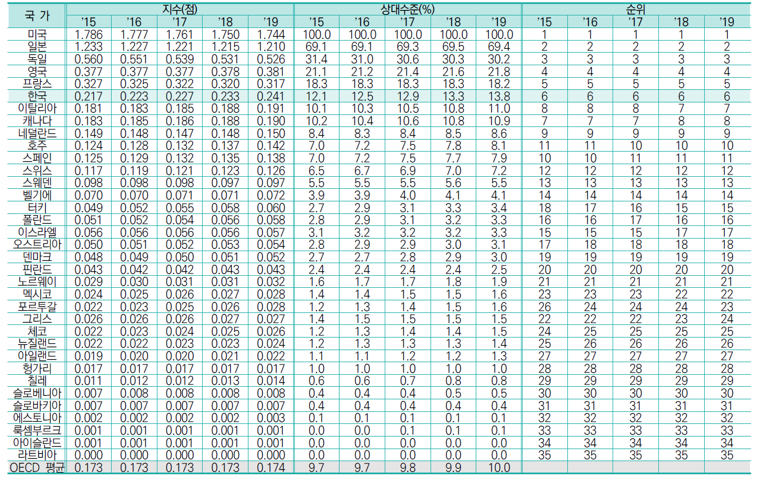The height and width of the screenshot is (484, 762).
Task: Click 독일 index value 0.560
Action: pos(89,59)
